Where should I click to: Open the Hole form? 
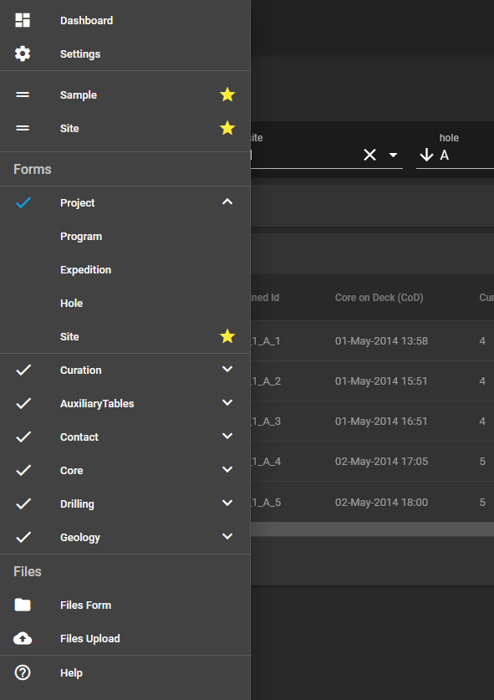tap(72, 303)
